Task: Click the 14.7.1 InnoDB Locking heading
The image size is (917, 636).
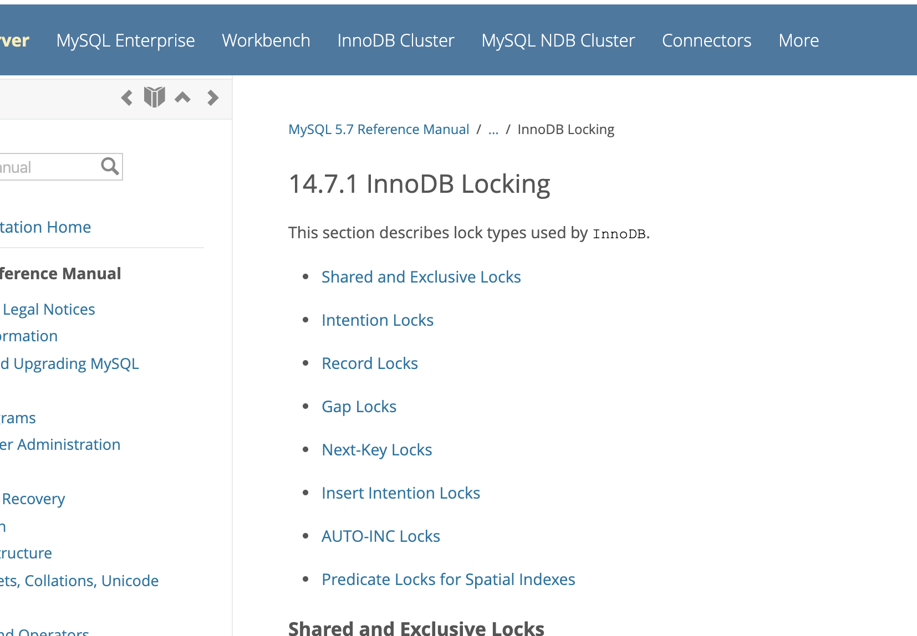Action: coord(420,184)
